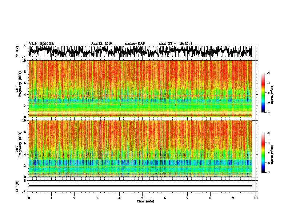Viewport: 288px width, 222px height.
Task: Click the 'Time (min)' axis title
Action: coord(145,201)
